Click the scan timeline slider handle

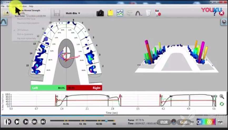106,121
